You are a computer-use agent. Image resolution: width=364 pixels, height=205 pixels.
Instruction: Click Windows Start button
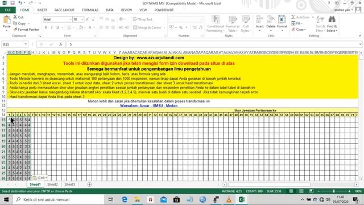[x=6, y=199]
